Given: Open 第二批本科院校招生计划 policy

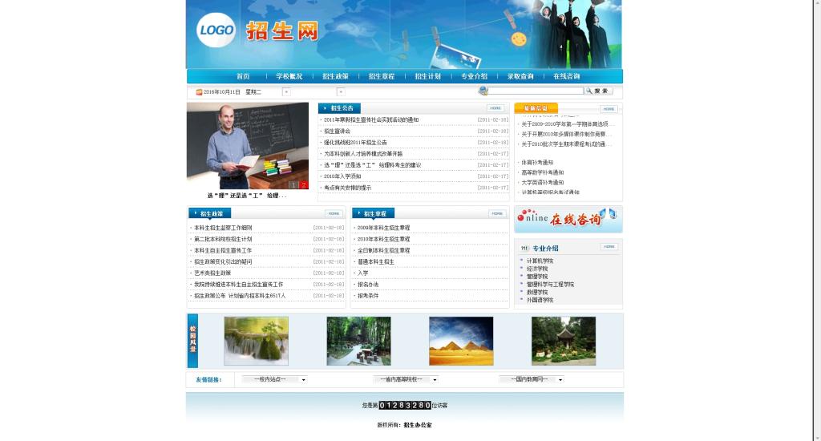Looking at the screenshot, I should pos(223,240).
